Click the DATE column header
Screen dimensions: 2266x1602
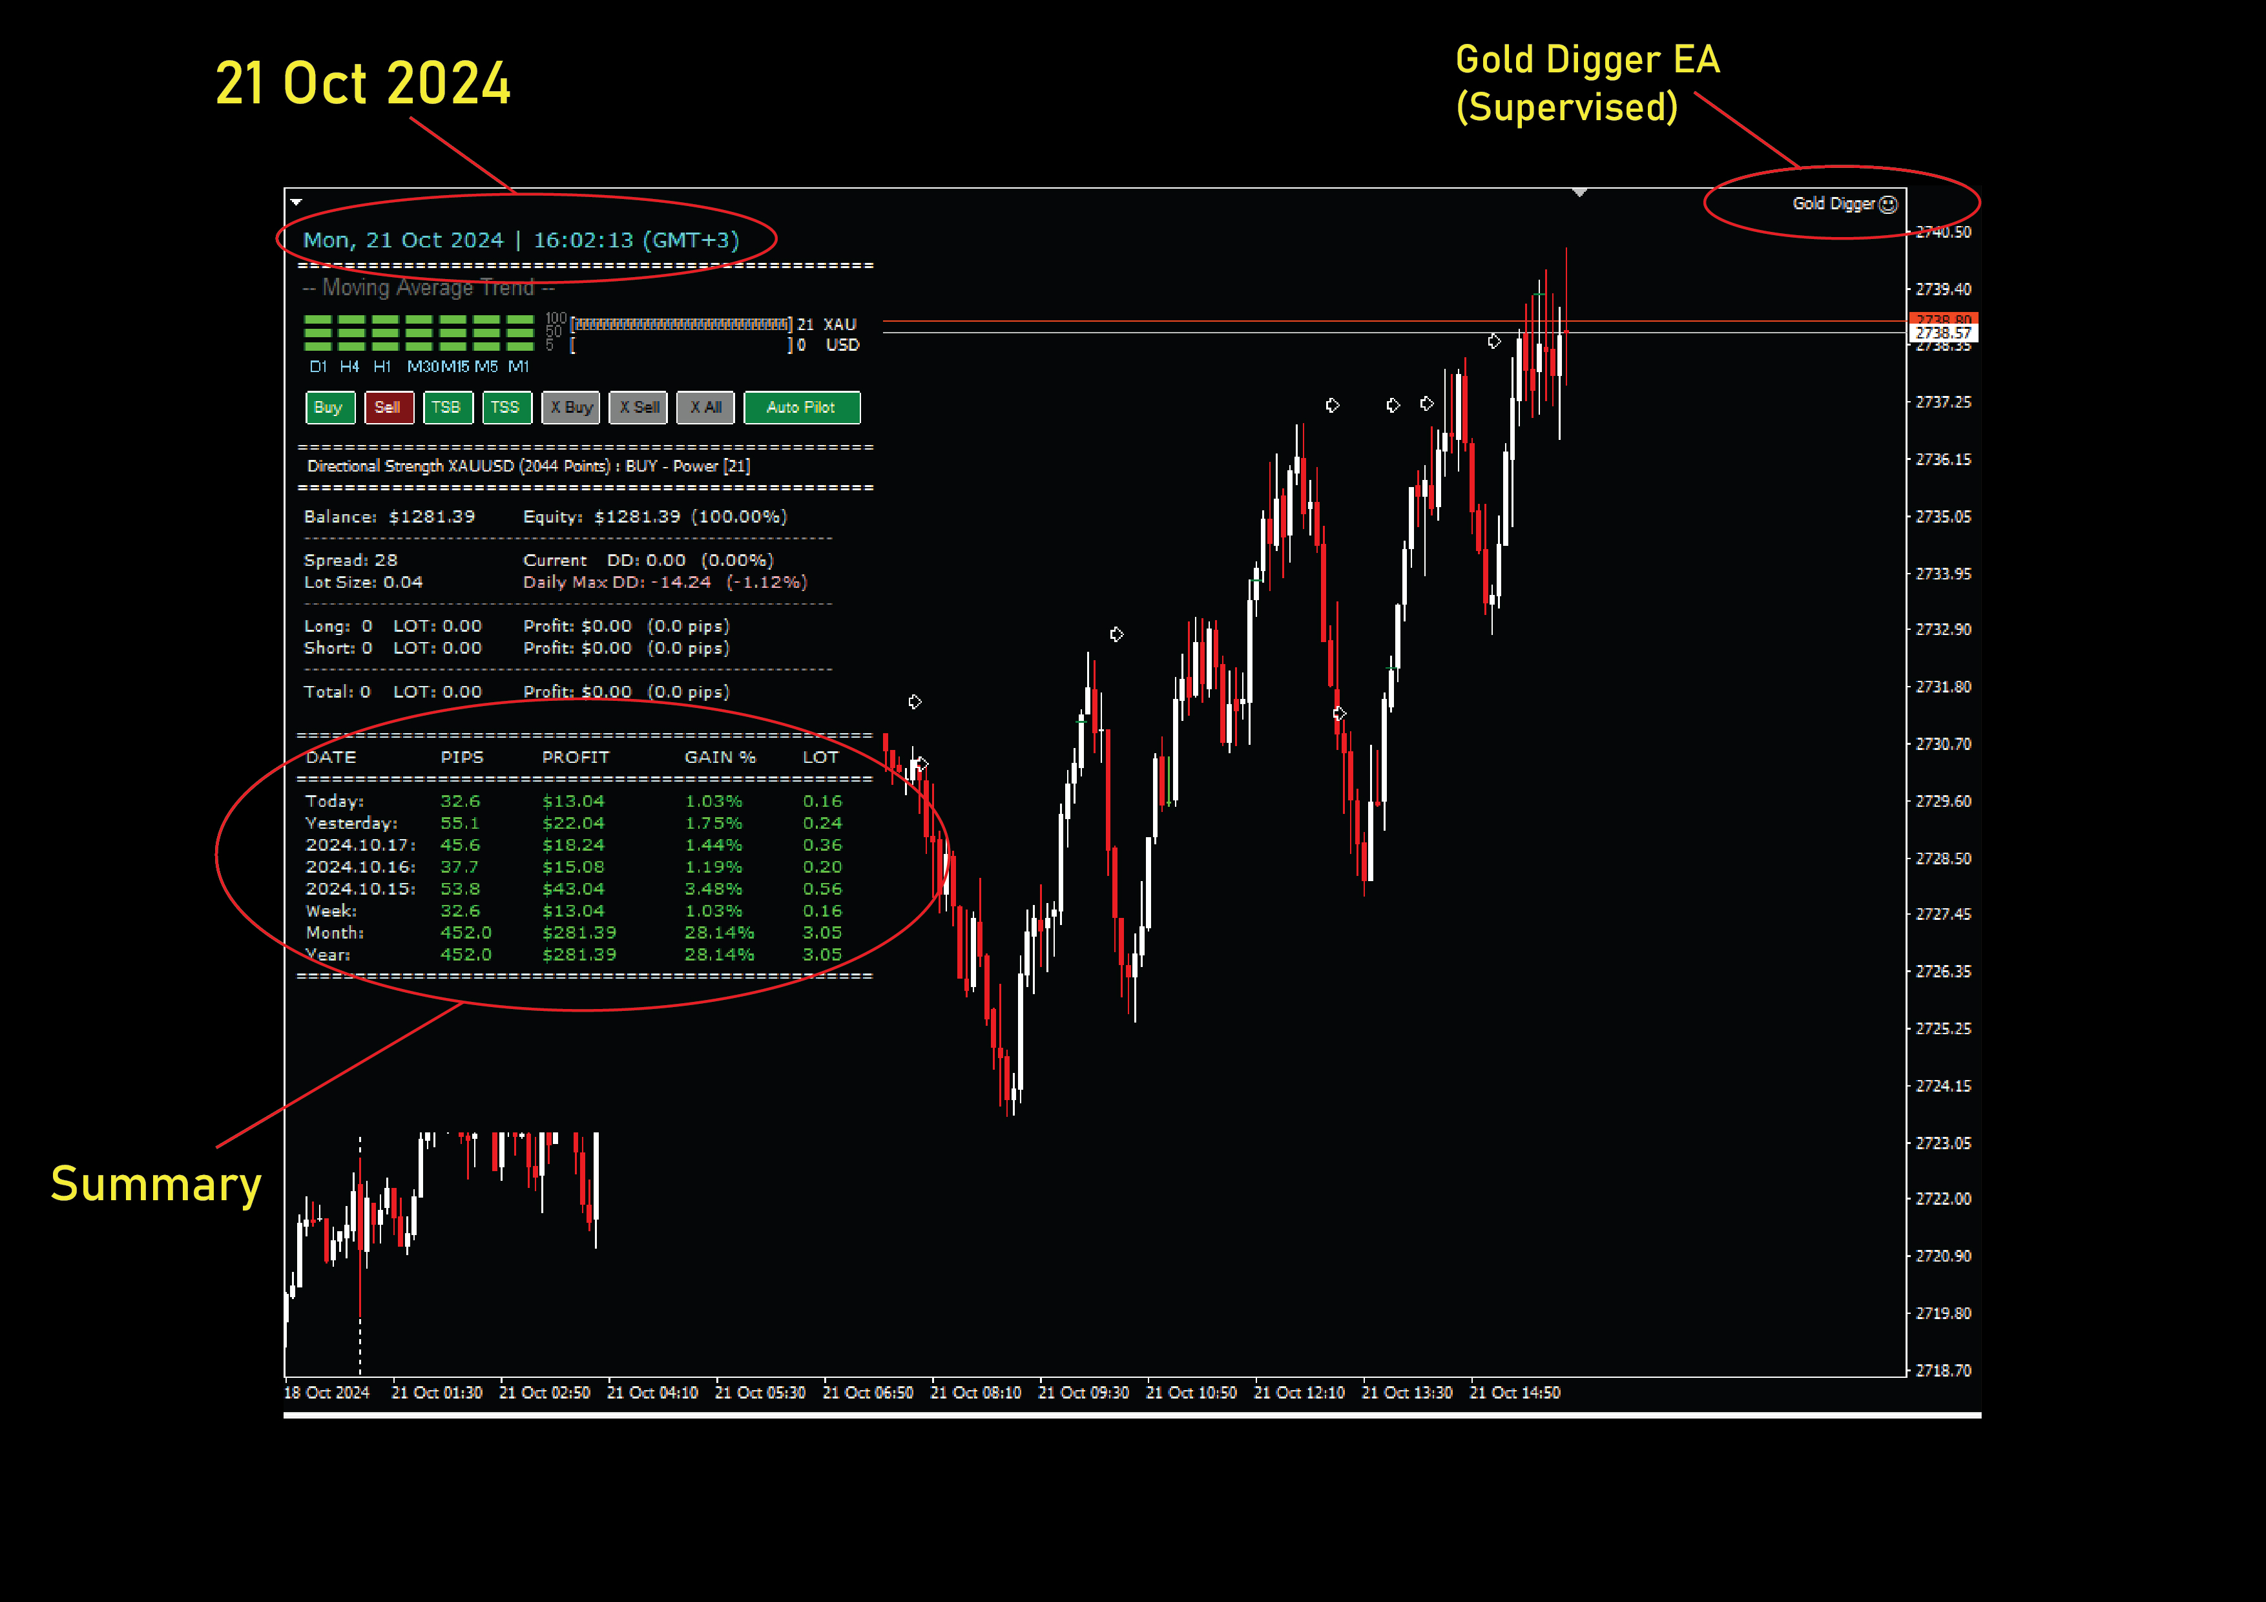point(331,757)
